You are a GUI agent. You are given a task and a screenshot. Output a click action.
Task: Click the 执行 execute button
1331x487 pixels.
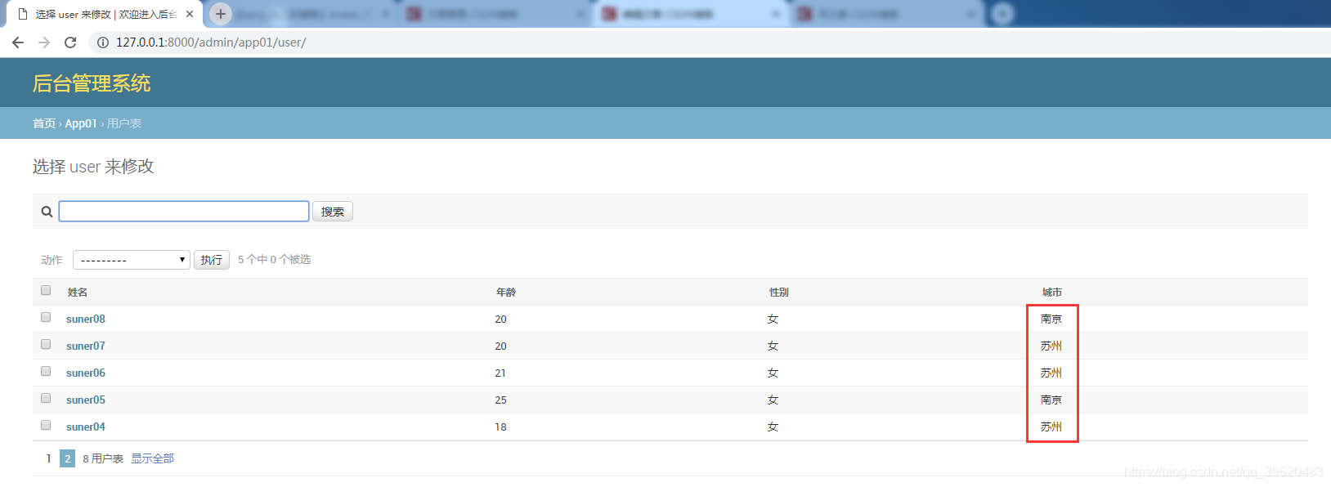click(212, 260)
